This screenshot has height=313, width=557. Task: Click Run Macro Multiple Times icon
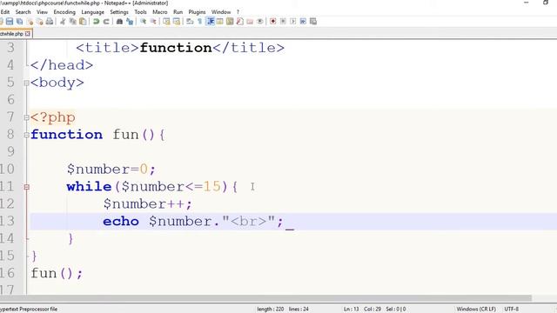[303, 22]
